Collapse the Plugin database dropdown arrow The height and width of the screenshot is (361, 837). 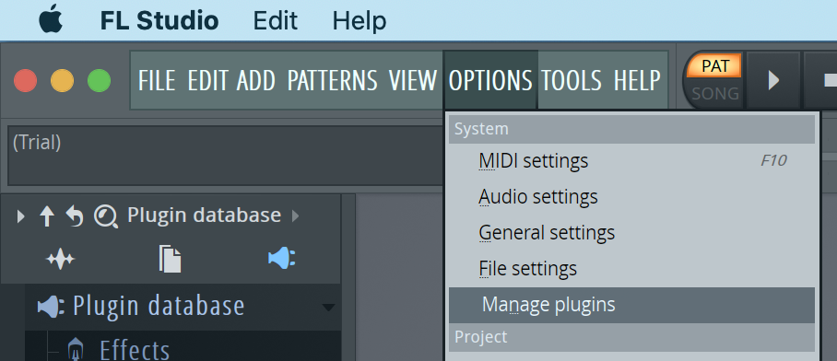click(x=329, y=308)
